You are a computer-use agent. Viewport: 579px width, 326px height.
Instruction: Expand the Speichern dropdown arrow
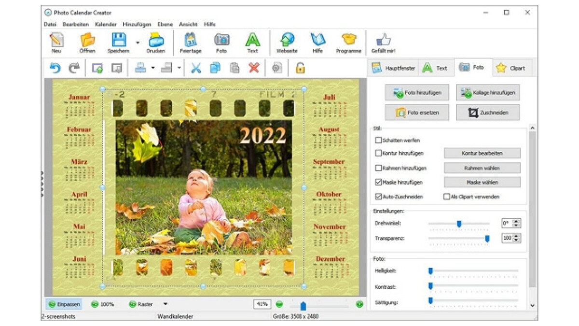(x=138, y=43)
